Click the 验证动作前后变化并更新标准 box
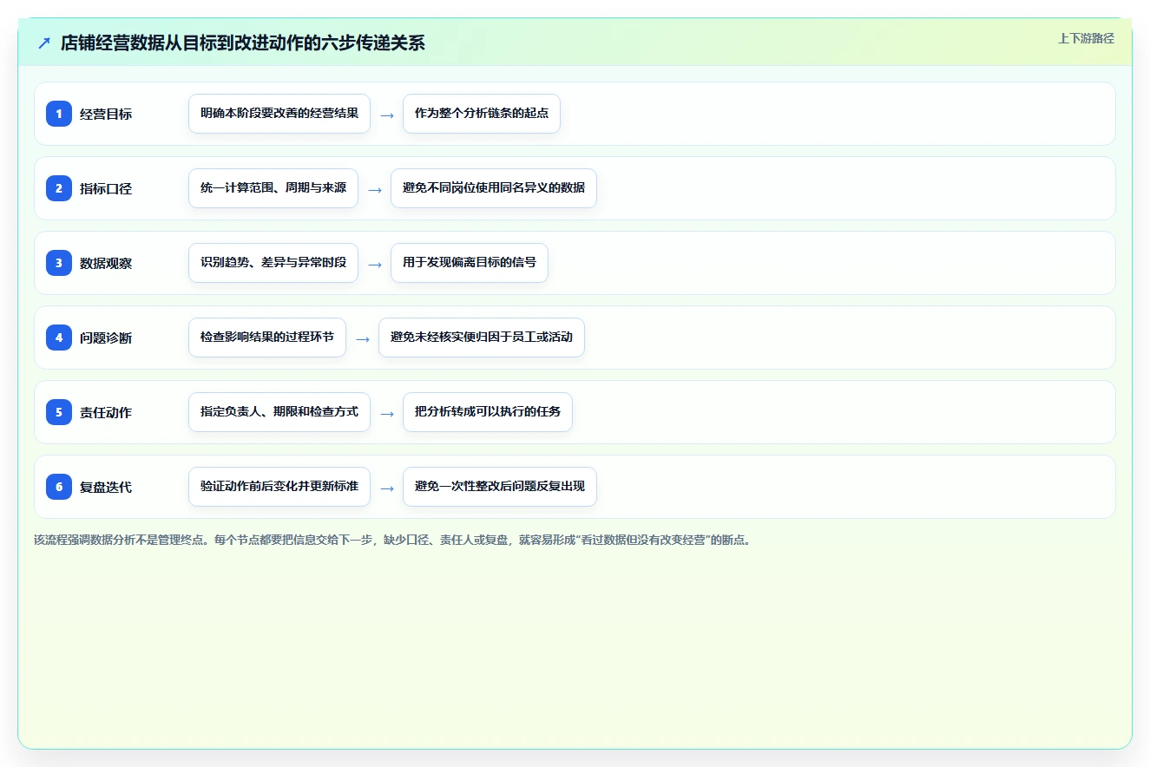The image size is (1150, 767). pos(279,487)
